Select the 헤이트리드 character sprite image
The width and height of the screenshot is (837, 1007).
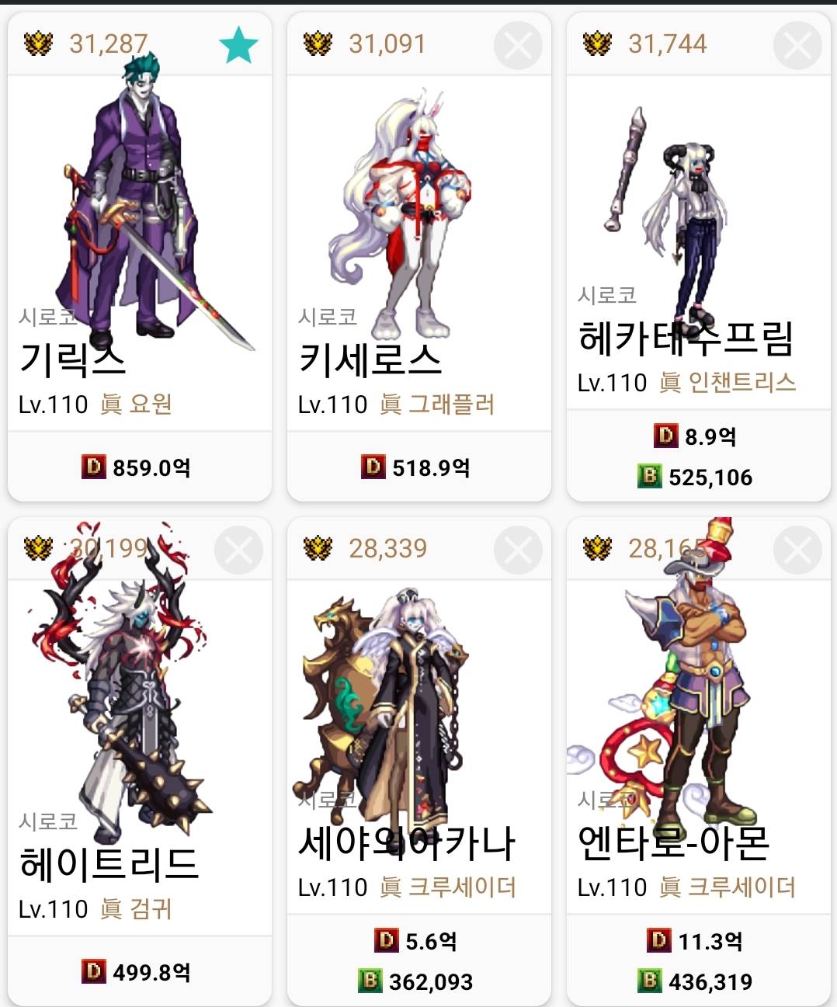tap(116, 683)
